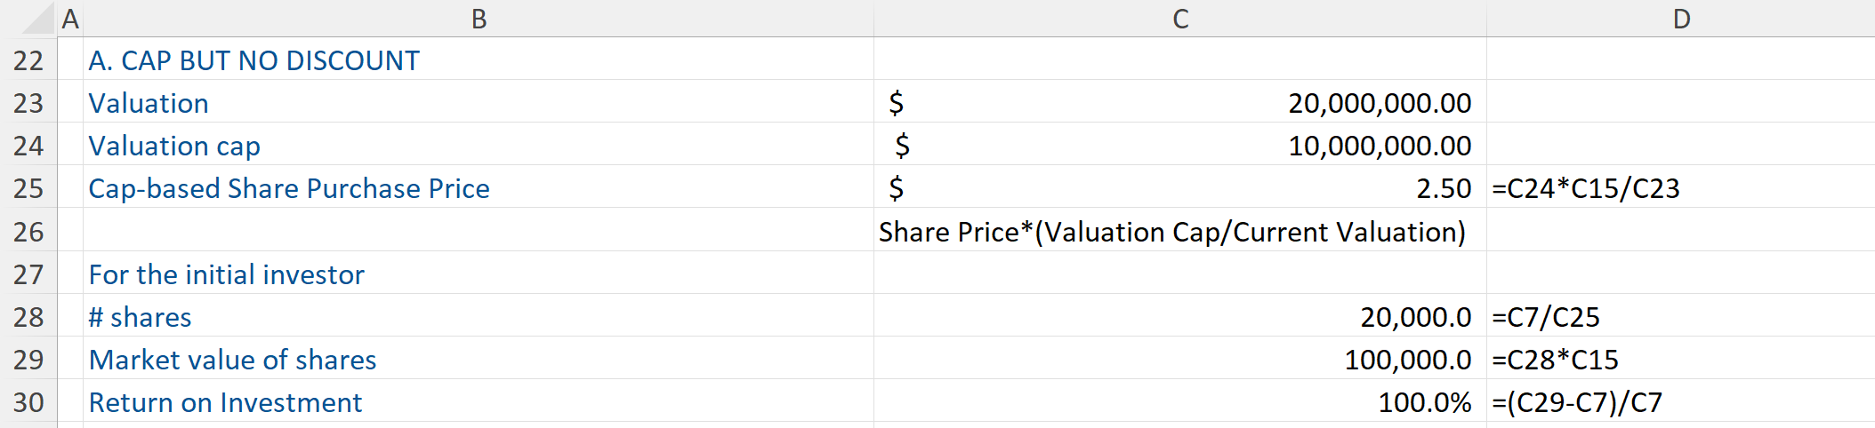Image resolution: width=1875 pixels, height=428 pixels.
Task: Select row 22 header
Action: pos(28,60)
